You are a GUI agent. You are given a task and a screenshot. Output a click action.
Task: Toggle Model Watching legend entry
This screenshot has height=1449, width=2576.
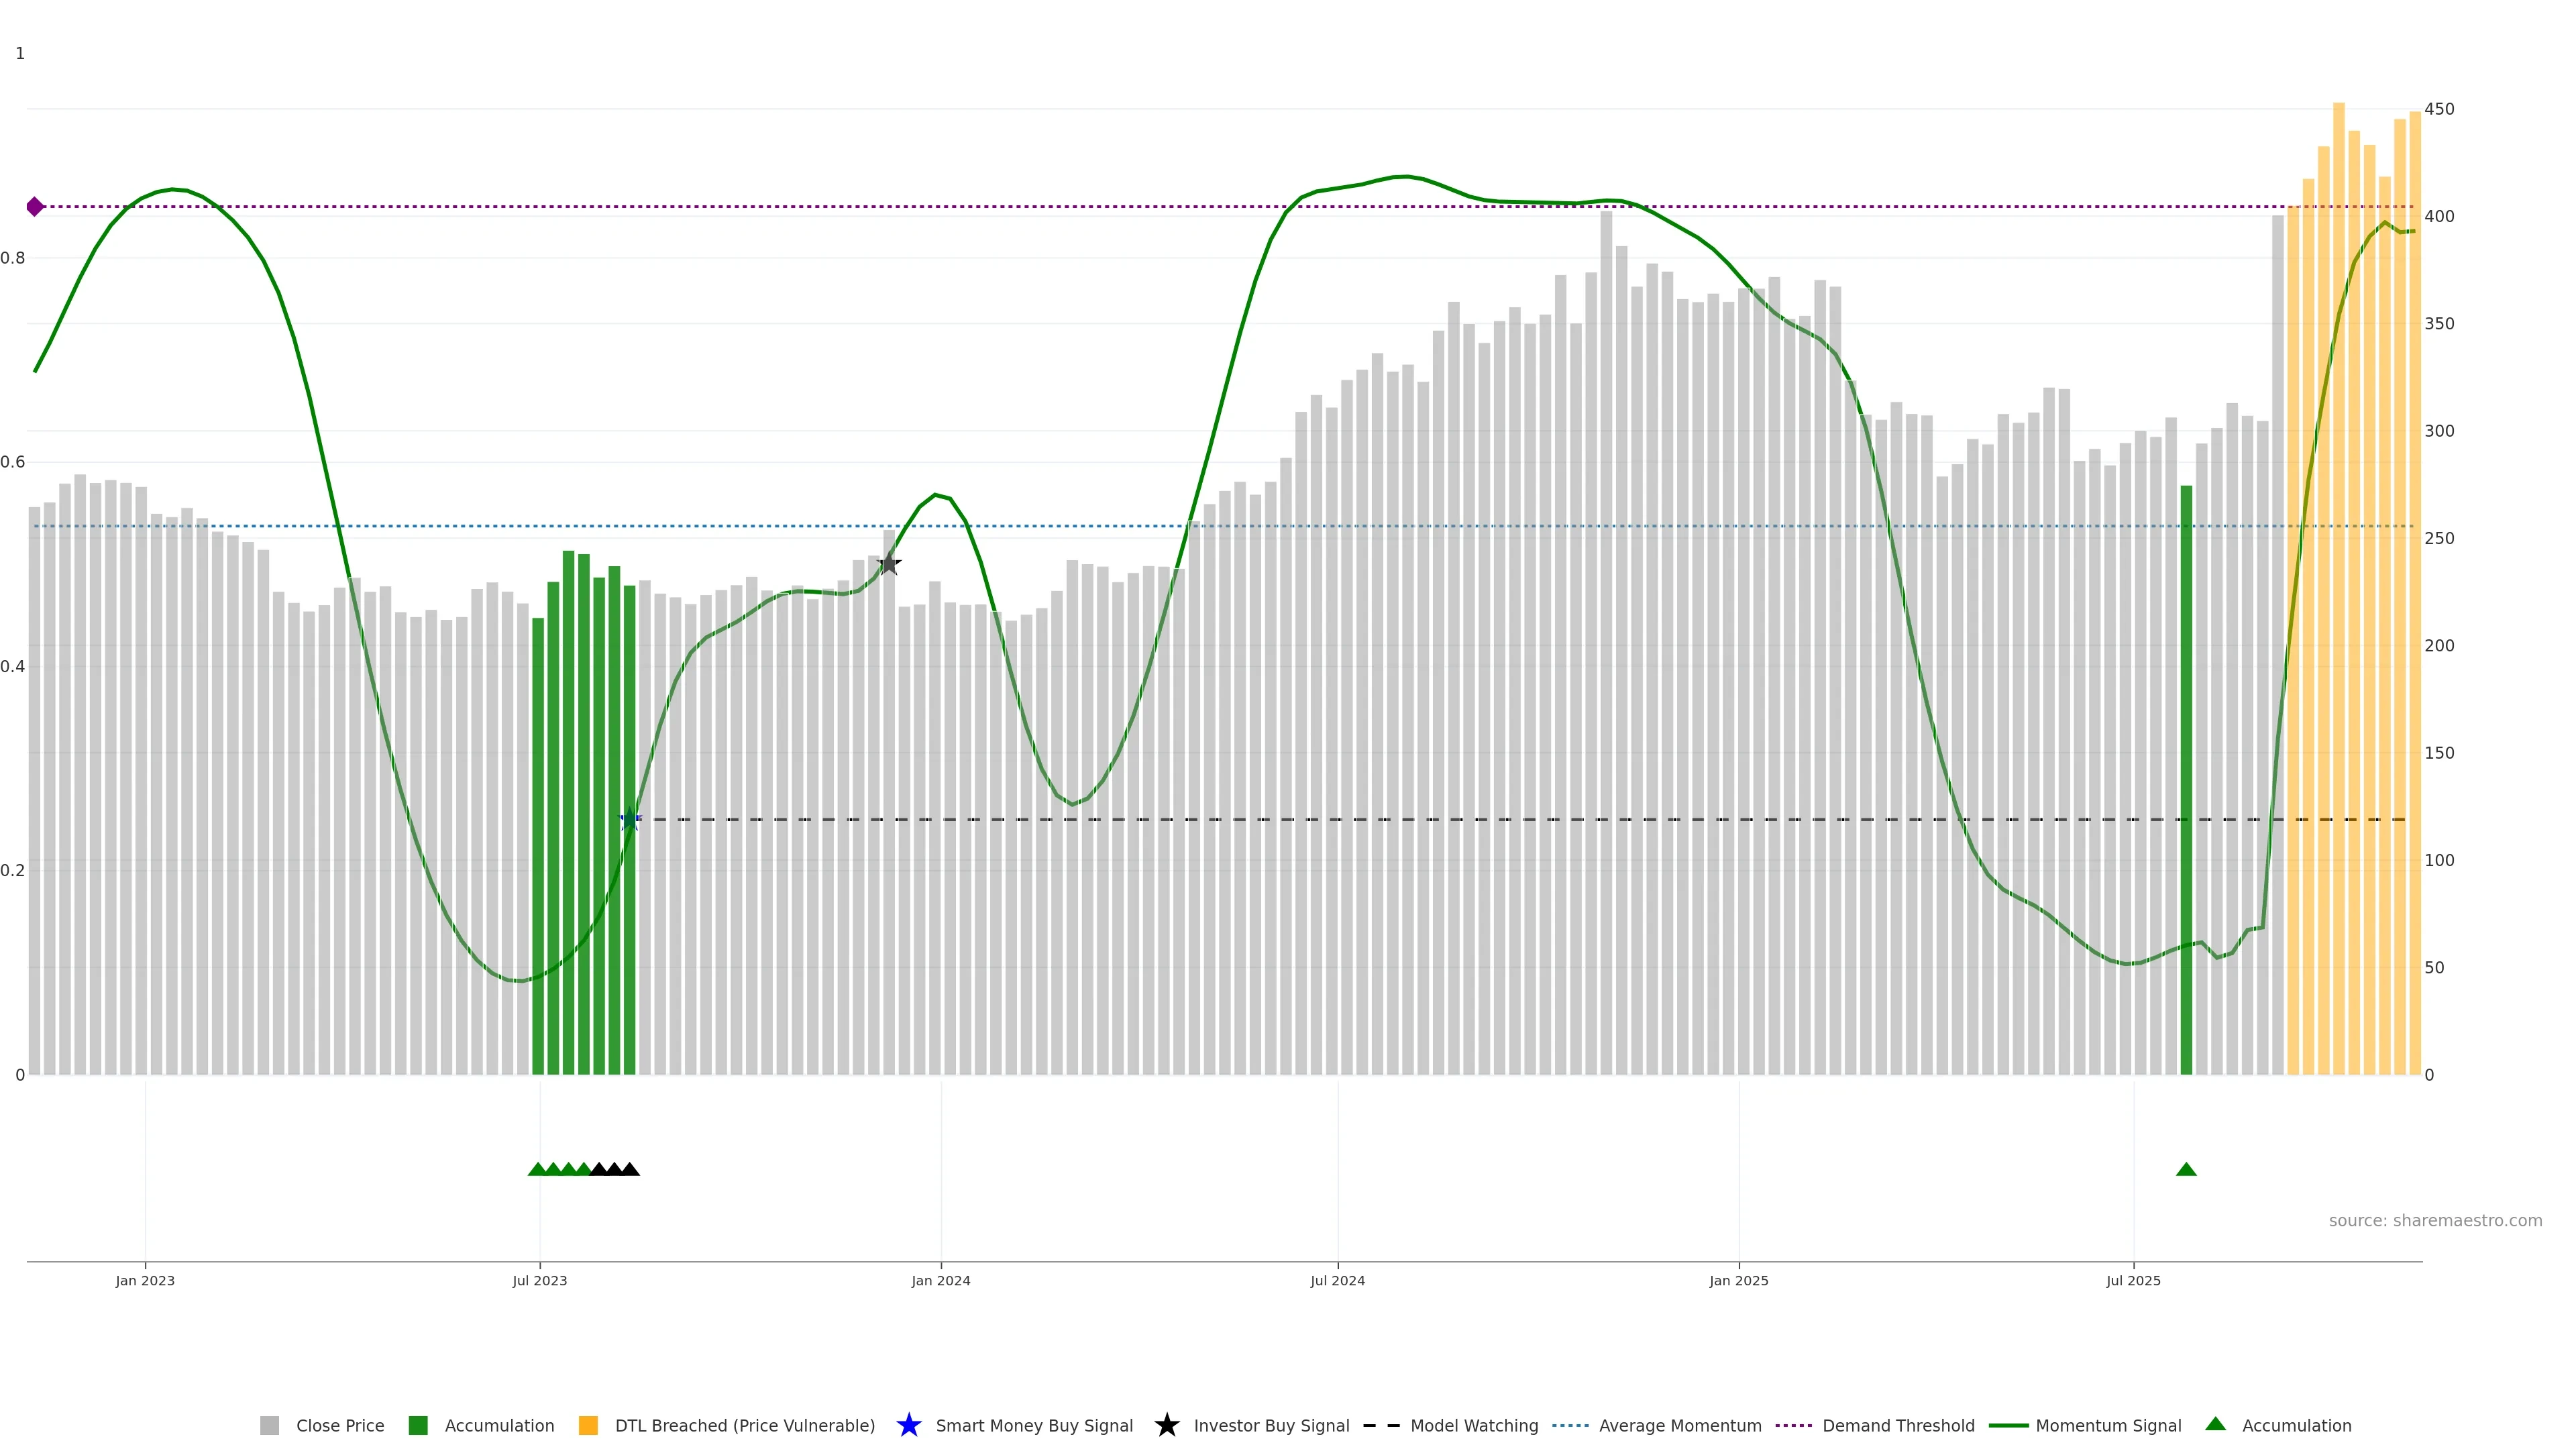[1473, 1425]
